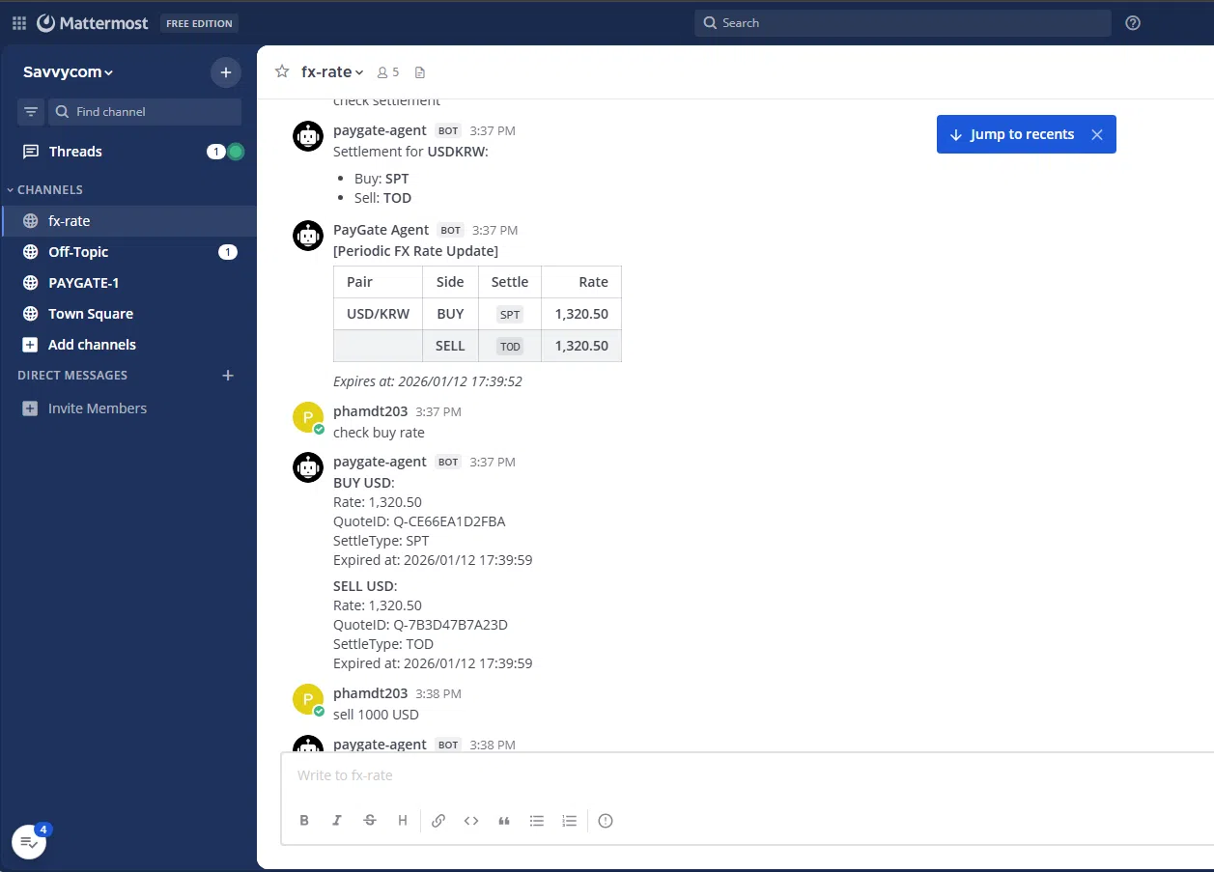
Task: View the fx-rate members list icon
Action: pos(387,72)
